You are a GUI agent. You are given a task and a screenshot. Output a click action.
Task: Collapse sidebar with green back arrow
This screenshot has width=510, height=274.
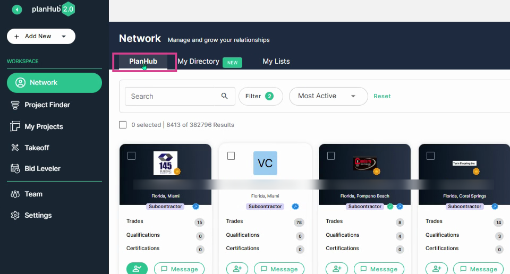click(17, 10)
